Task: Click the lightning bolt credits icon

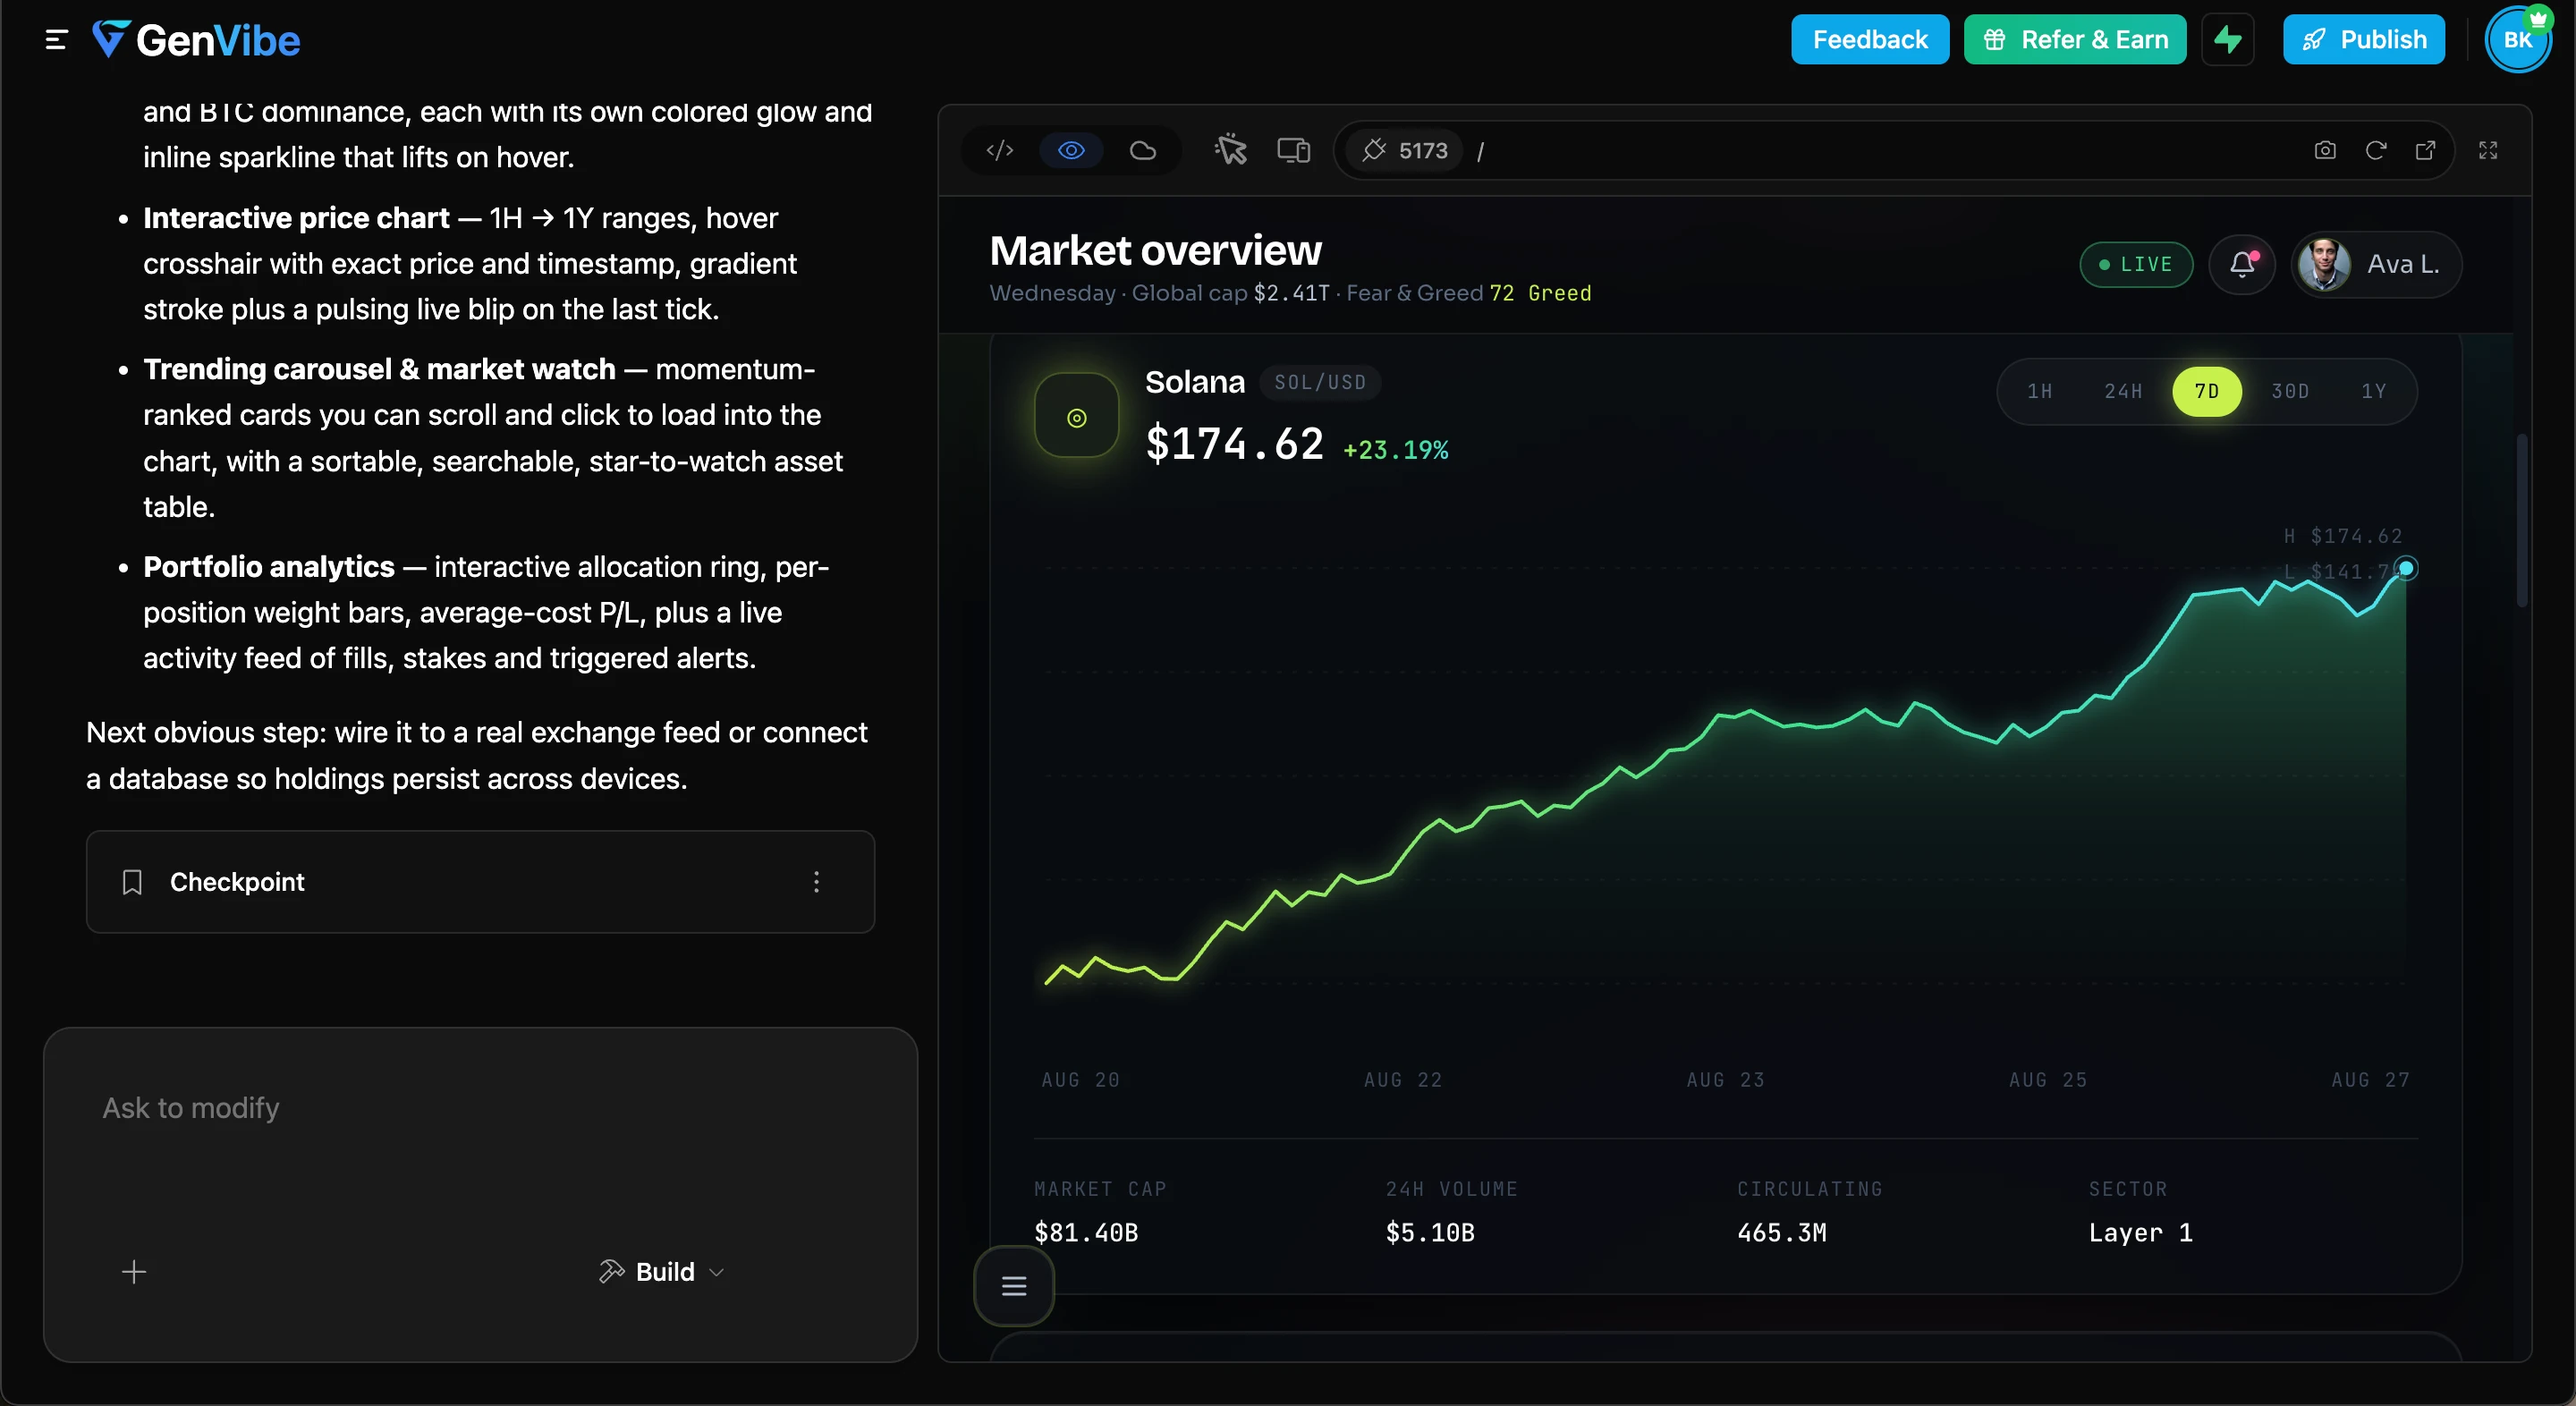Action: [2228, 39]
